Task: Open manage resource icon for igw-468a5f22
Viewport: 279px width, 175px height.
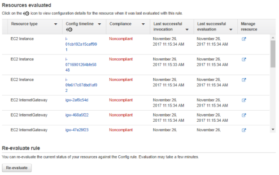Action: [244, 115]
